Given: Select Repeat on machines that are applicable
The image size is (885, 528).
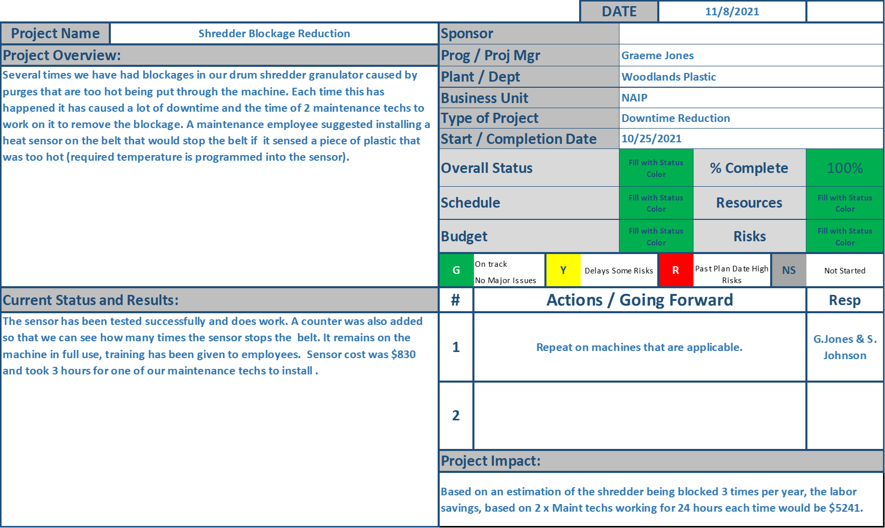Looking at the screenshot, I should [x=639, y=347].
